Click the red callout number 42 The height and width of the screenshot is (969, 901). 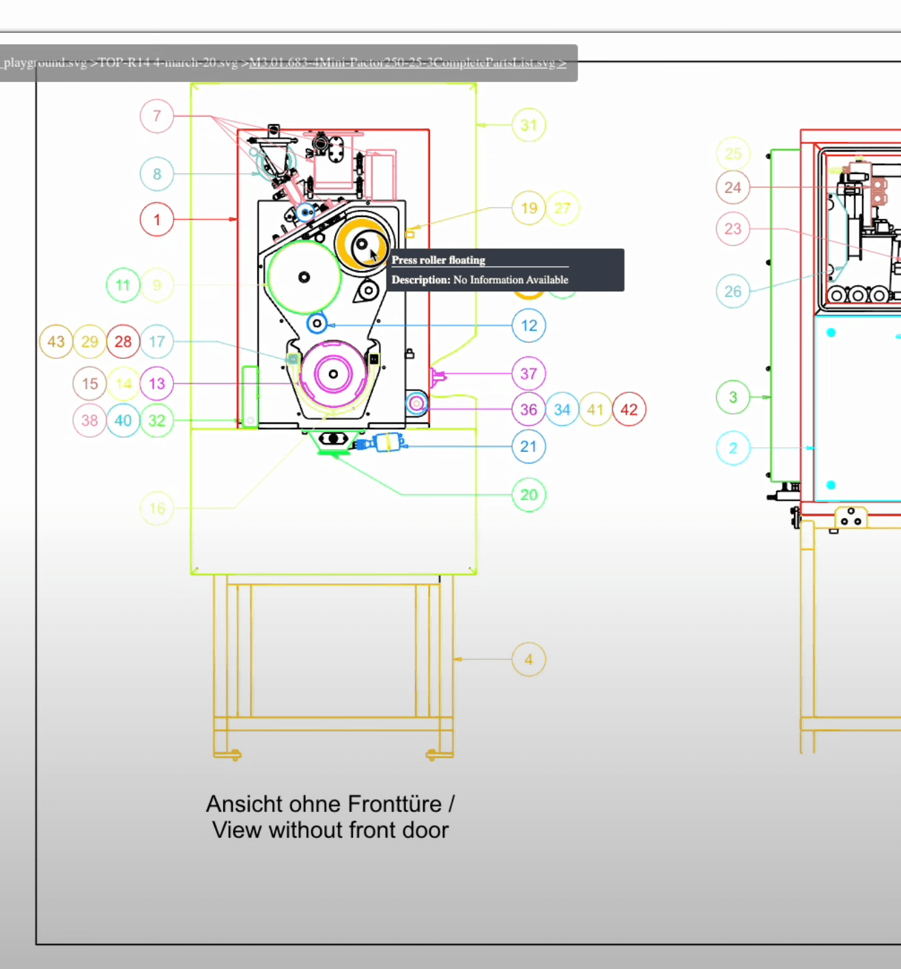[629, 409]
